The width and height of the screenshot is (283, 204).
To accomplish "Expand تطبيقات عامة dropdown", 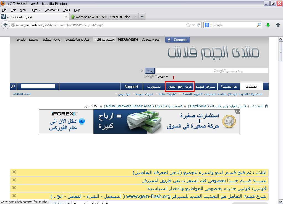I will [x=166, y=94].
